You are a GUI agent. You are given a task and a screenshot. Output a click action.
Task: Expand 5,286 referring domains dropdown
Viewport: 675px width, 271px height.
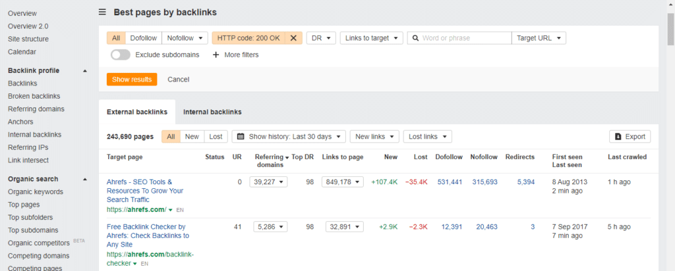point(269,227)
